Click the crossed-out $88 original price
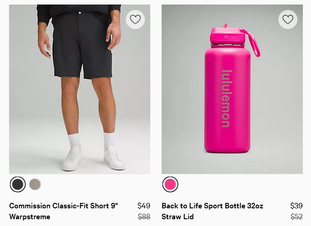The width and height of the screenshot is (311, 226). coord(144,216)
